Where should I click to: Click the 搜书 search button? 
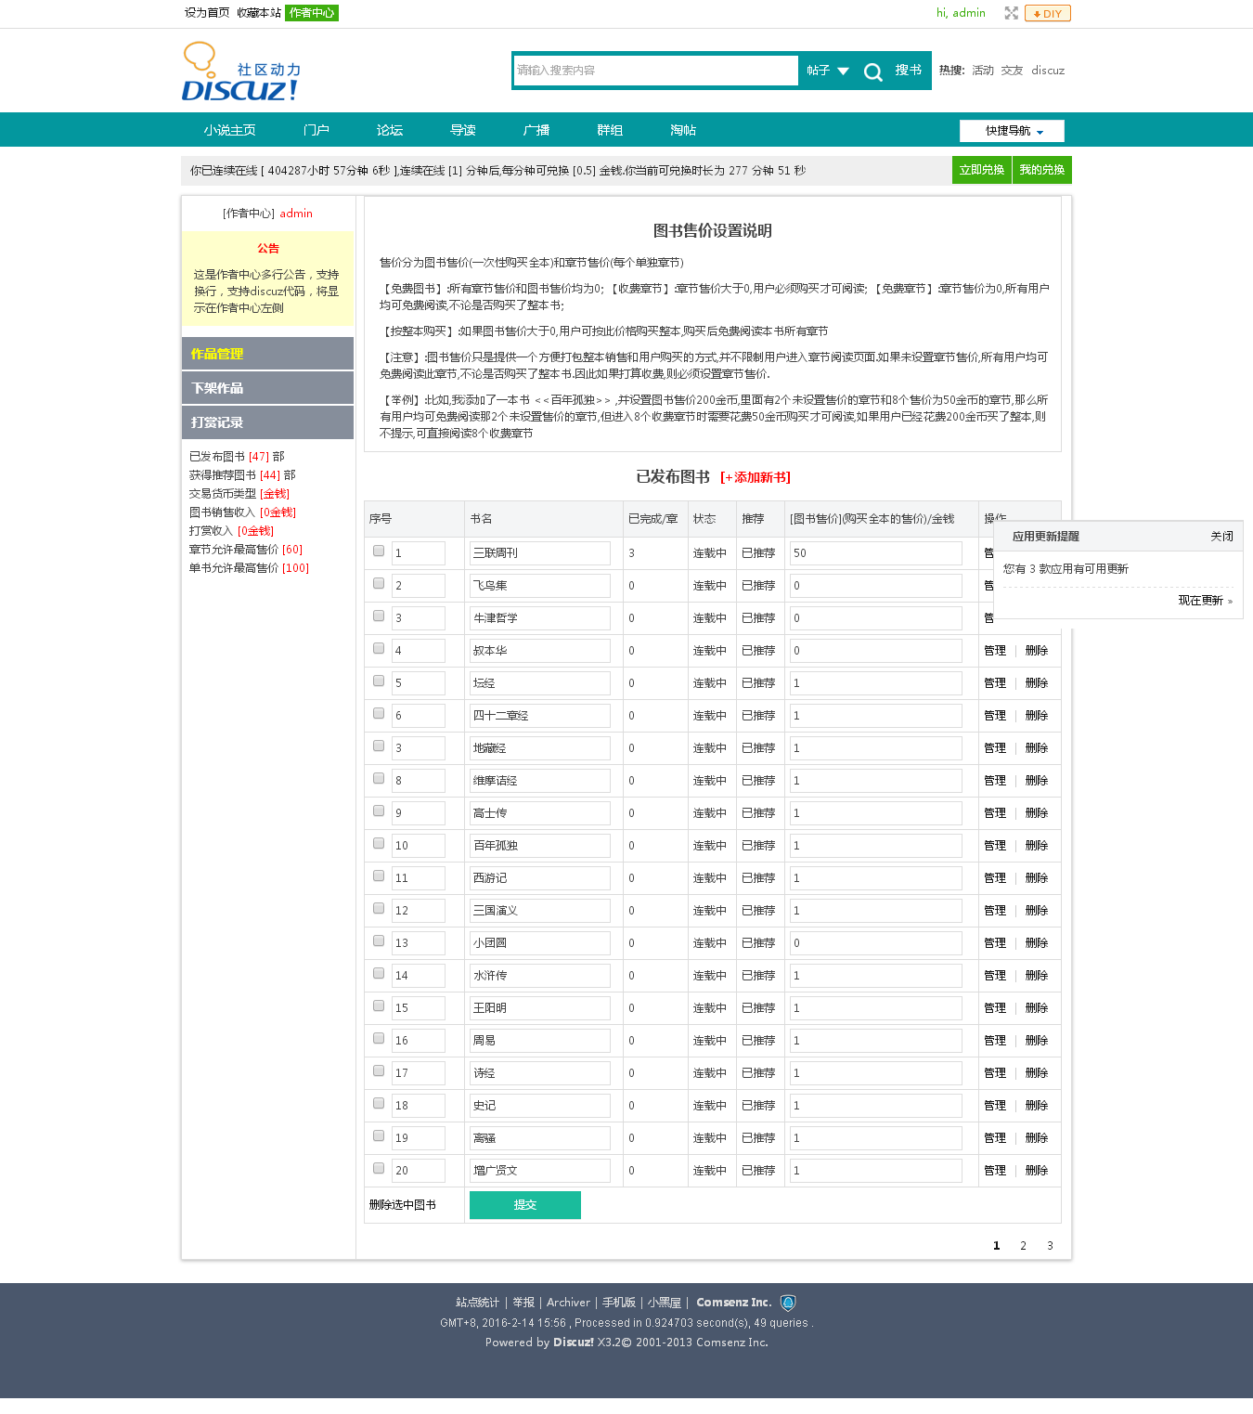[909, 71]
